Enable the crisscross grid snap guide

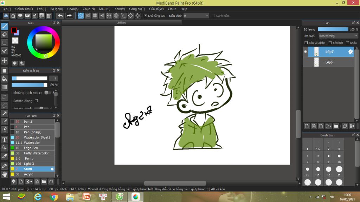pos(95,15)
